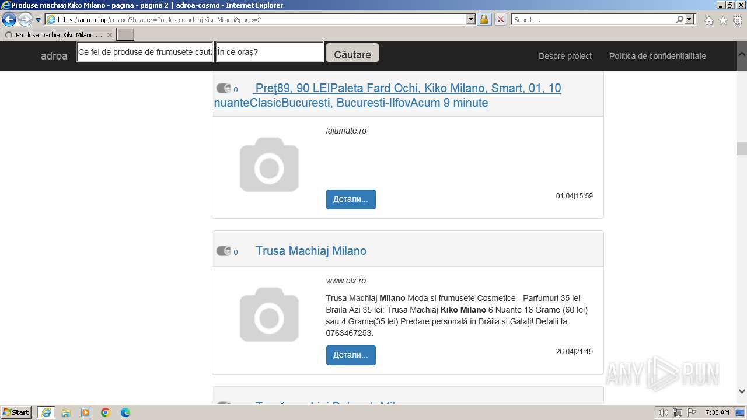Viewport: 747px width, 420px height.
Task: Click the 'În ce oraș?' city field
Action: point(270,52)
